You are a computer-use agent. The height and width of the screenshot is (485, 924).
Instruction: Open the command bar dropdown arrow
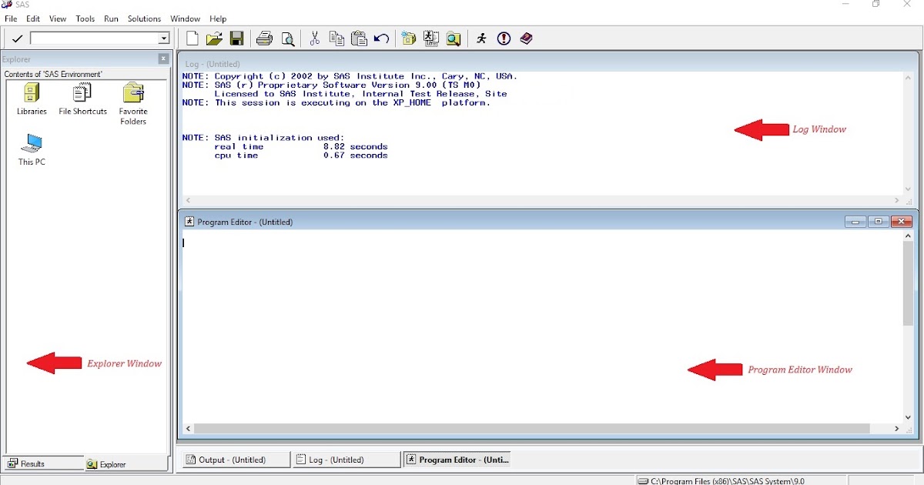tap(164, 37)
